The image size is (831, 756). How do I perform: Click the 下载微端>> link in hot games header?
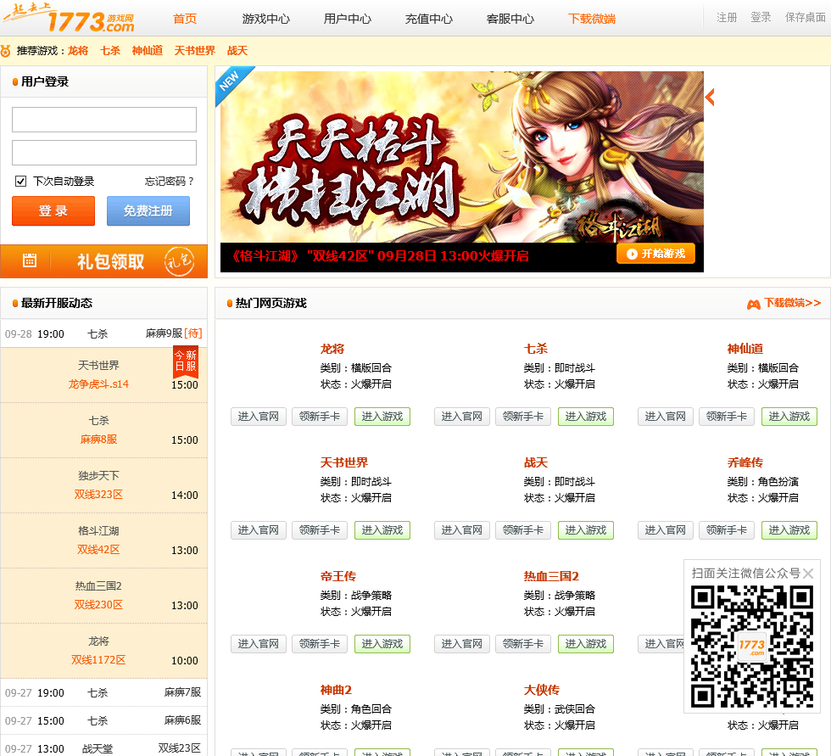[792, 303]
